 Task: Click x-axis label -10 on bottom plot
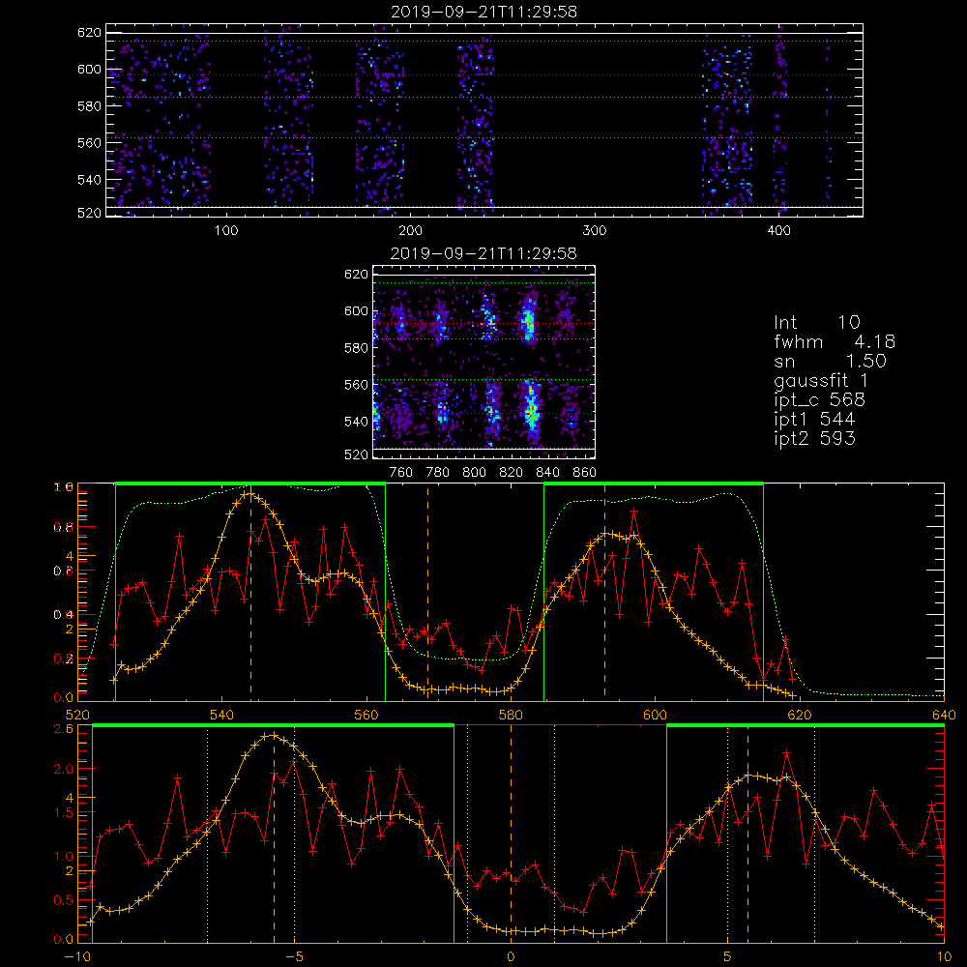77,957
